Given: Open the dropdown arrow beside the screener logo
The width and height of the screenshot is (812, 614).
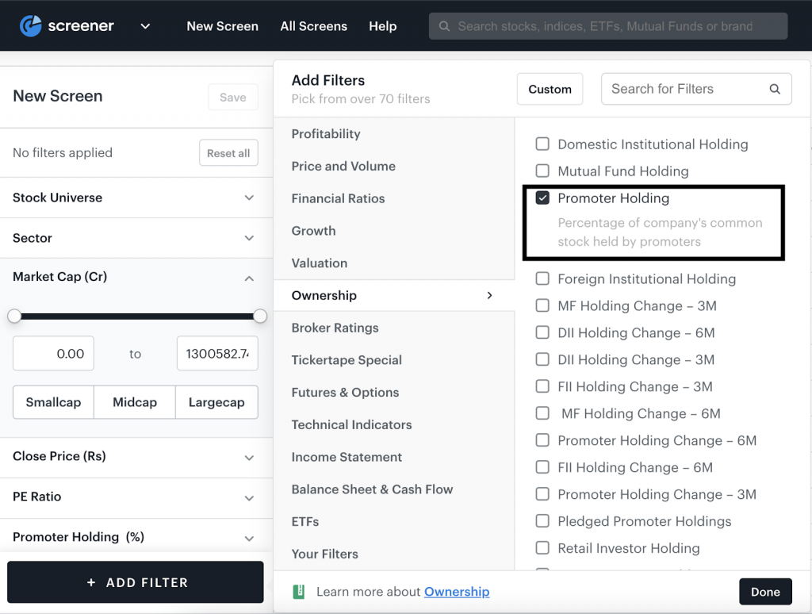Looking at the screenshot, I should (146, 26).
